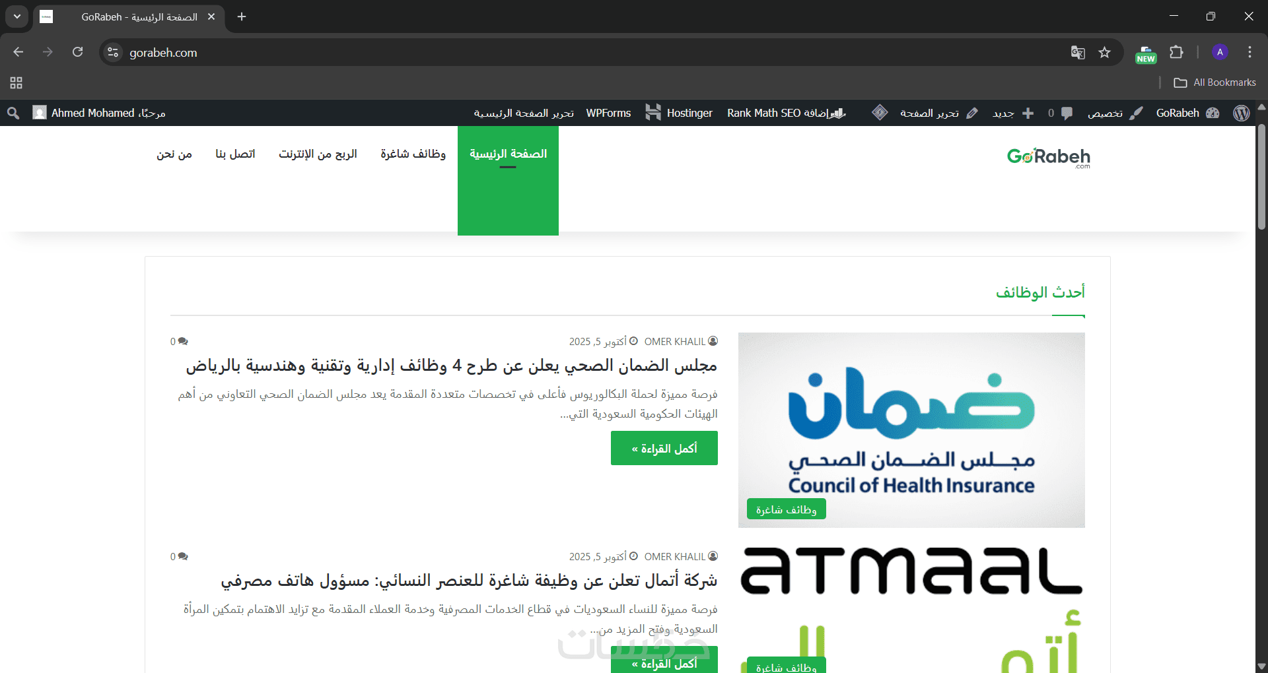Click the comment count on the first post
1268x673 pixels.
pyautogui.click(x=179, y=341)
